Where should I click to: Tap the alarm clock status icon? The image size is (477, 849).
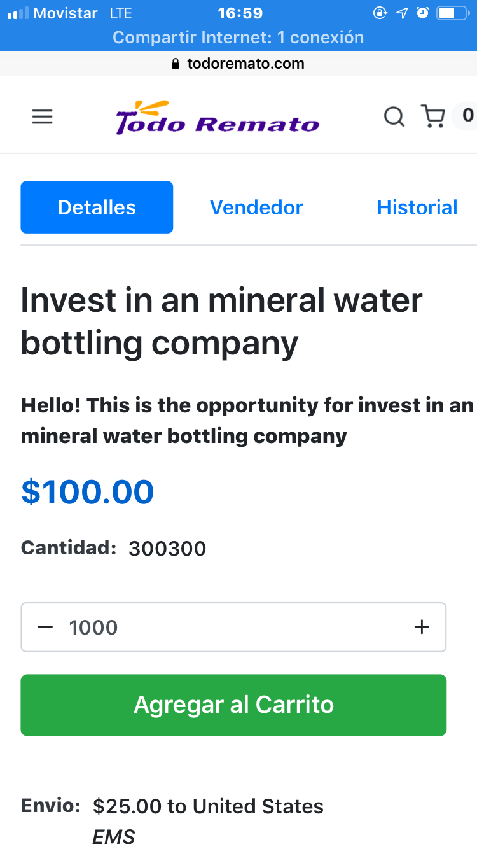422,13
